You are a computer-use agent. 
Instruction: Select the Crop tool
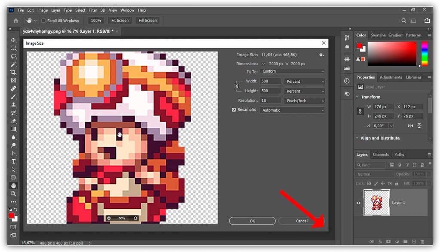(x=13, y=72)
